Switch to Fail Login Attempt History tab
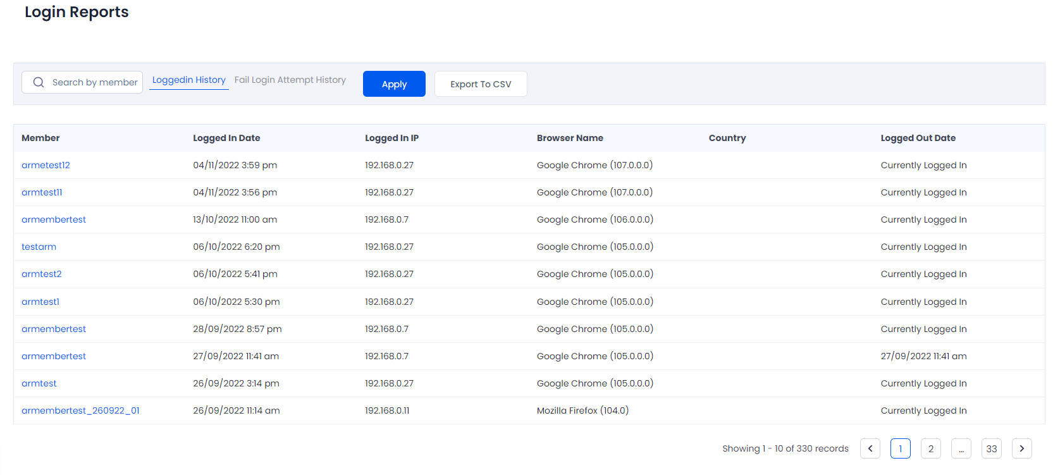Viewport: 1053px width, 475px height. click(x=290, y=80)
